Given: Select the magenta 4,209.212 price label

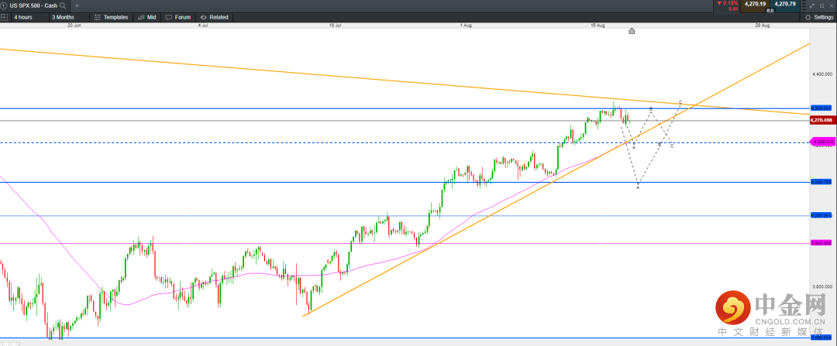Looking at the screenshot, I should tap(821, 142).
